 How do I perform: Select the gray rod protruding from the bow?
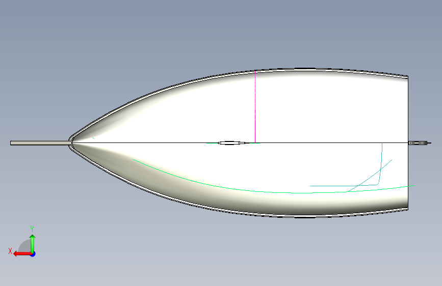[41, 143]
